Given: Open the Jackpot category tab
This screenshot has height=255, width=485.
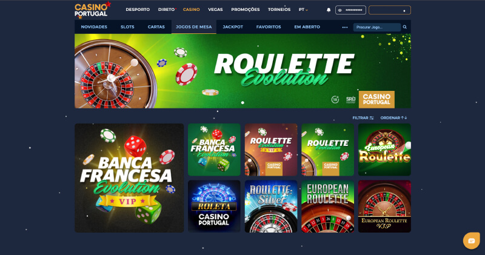Looking at the screenshot, I should 233,27.
